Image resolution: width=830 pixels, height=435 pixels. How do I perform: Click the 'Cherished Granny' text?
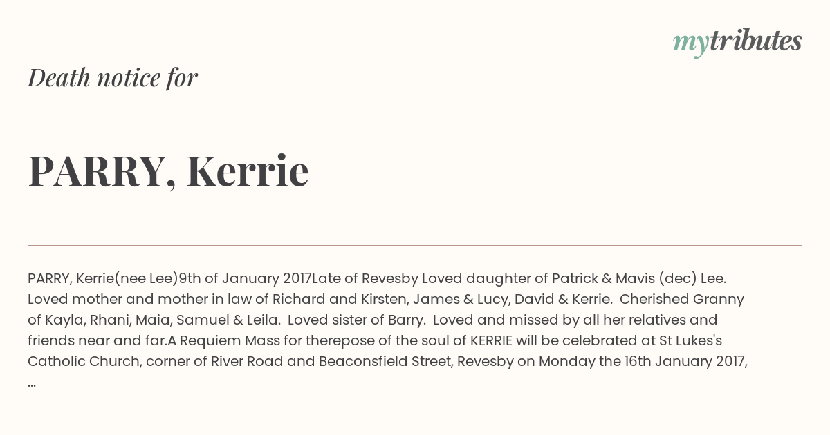[682, 300]
